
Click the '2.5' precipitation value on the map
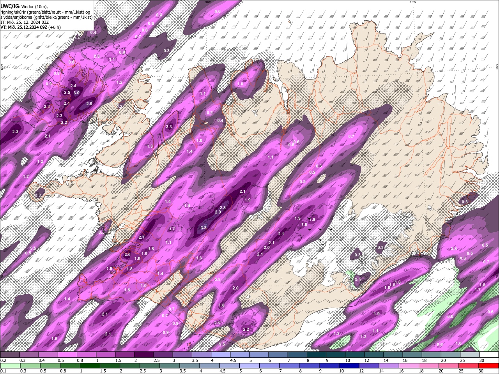(x=67, y=92)
